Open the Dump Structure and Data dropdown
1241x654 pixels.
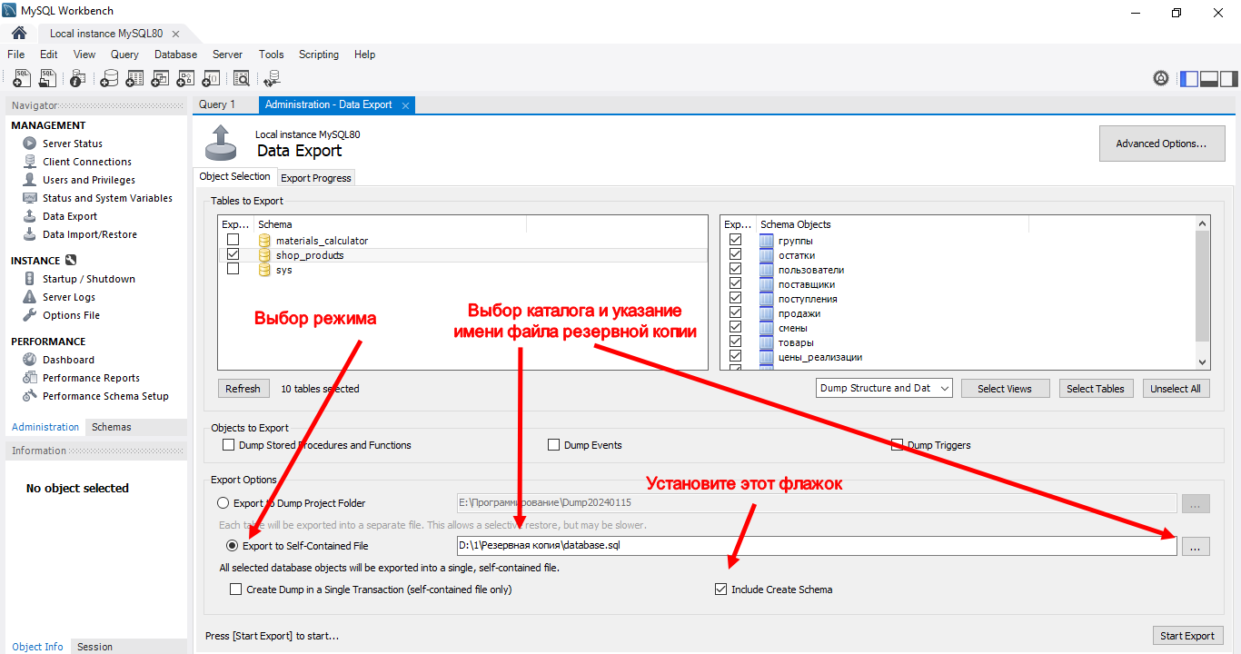click(885, 388)
